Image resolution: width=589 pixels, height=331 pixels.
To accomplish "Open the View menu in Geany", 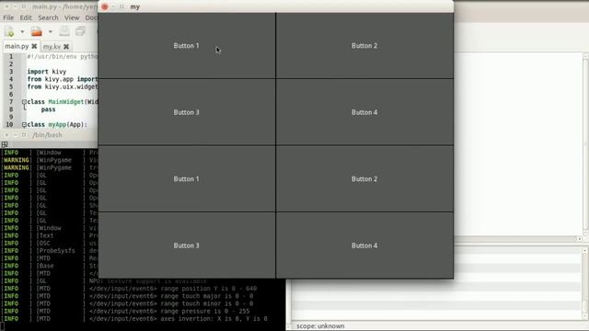I will pyautogui.click(x=72, y=17).
